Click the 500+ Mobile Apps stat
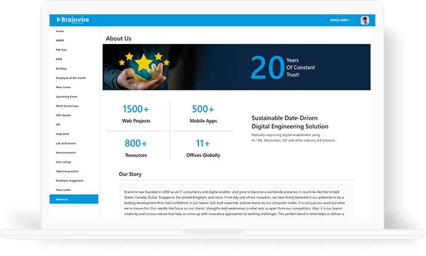426x256 pixels. [203, 114]
